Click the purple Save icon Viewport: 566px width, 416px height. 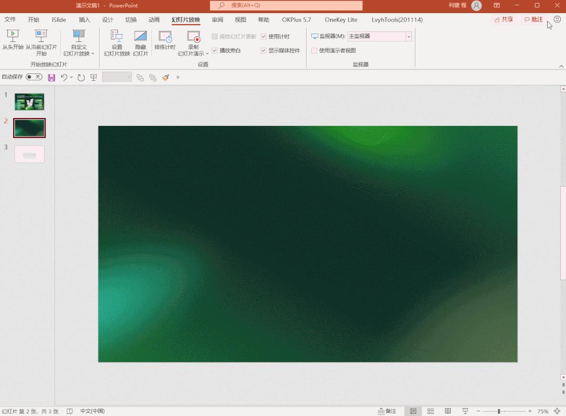click(51, 77)
